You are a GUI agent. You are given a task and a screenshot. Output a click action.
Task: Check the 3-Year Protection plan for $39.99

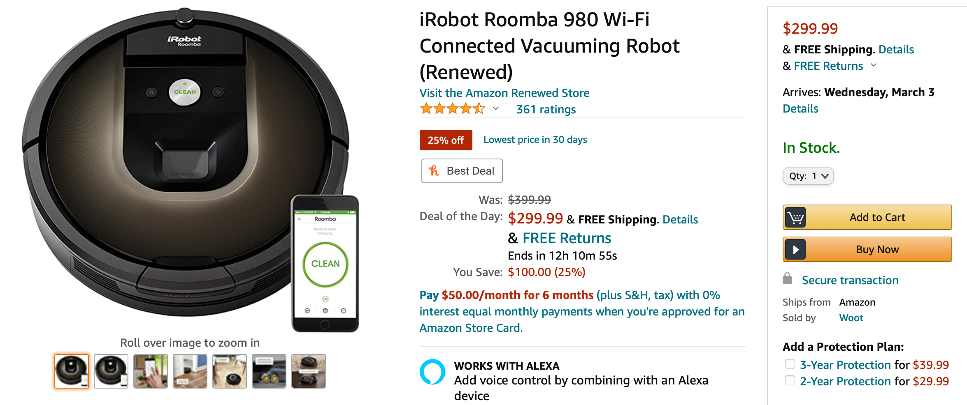pos(790,364)
